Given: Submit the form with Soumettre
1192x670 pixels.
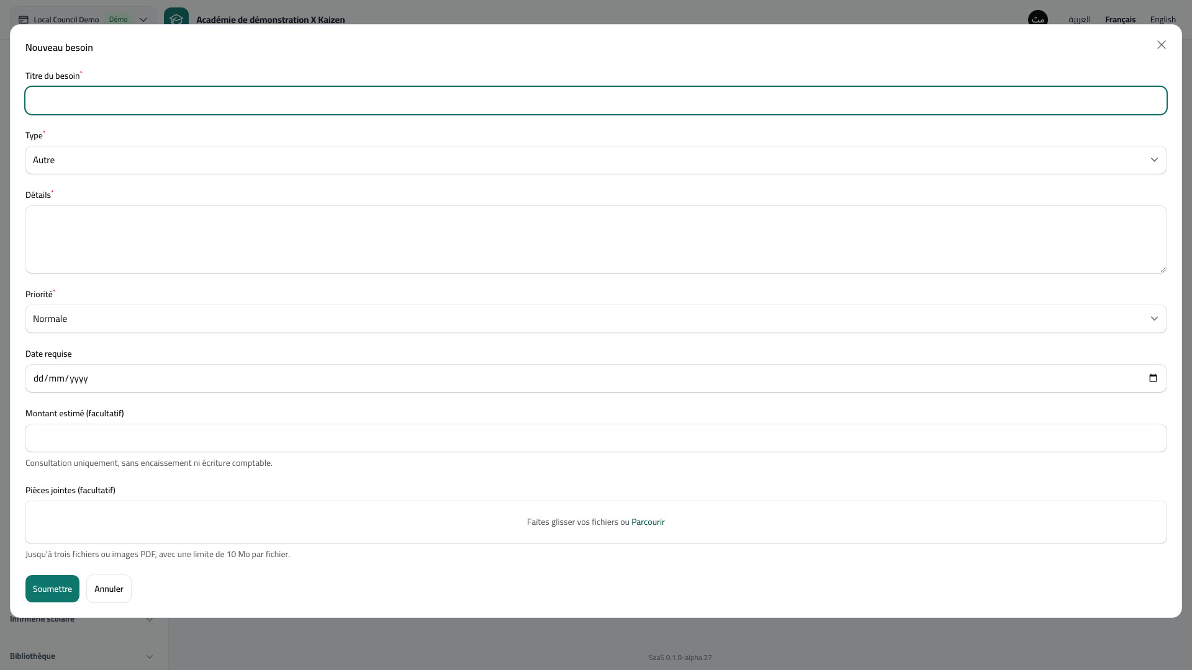Looking at the screenshot, I should coord(52,589).
